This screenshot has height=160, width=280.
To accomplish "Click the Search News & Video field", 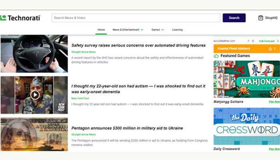I will pyautogui.click(x=136, y=18).
